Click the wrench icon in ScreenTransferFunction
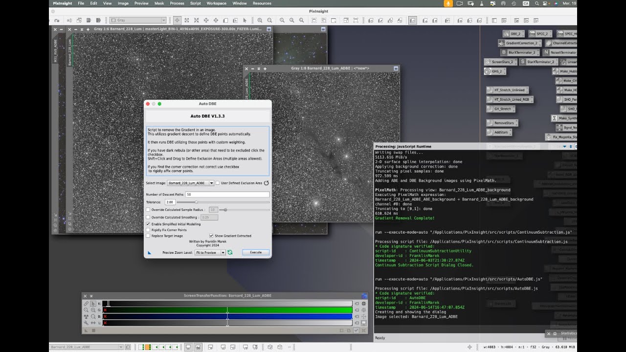This screenshot has width=626, height=352. point(86,323)
